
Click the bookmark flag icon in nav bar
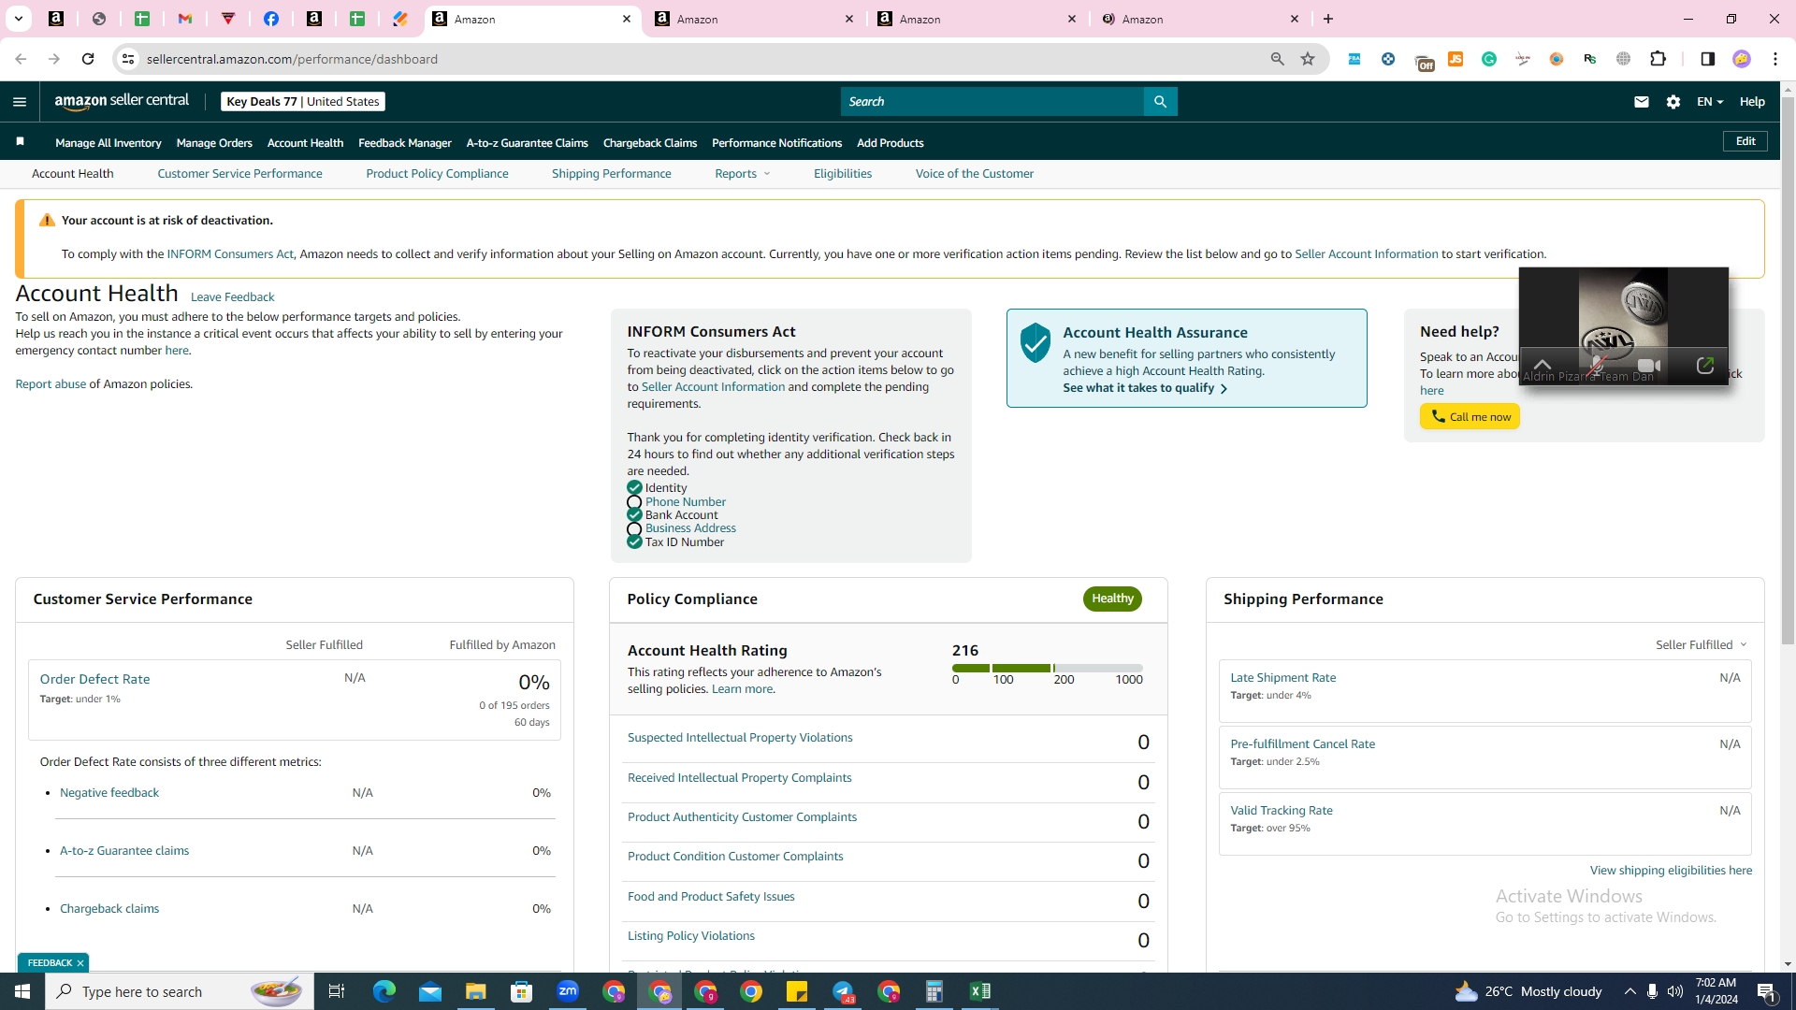(x=20, y=142)
